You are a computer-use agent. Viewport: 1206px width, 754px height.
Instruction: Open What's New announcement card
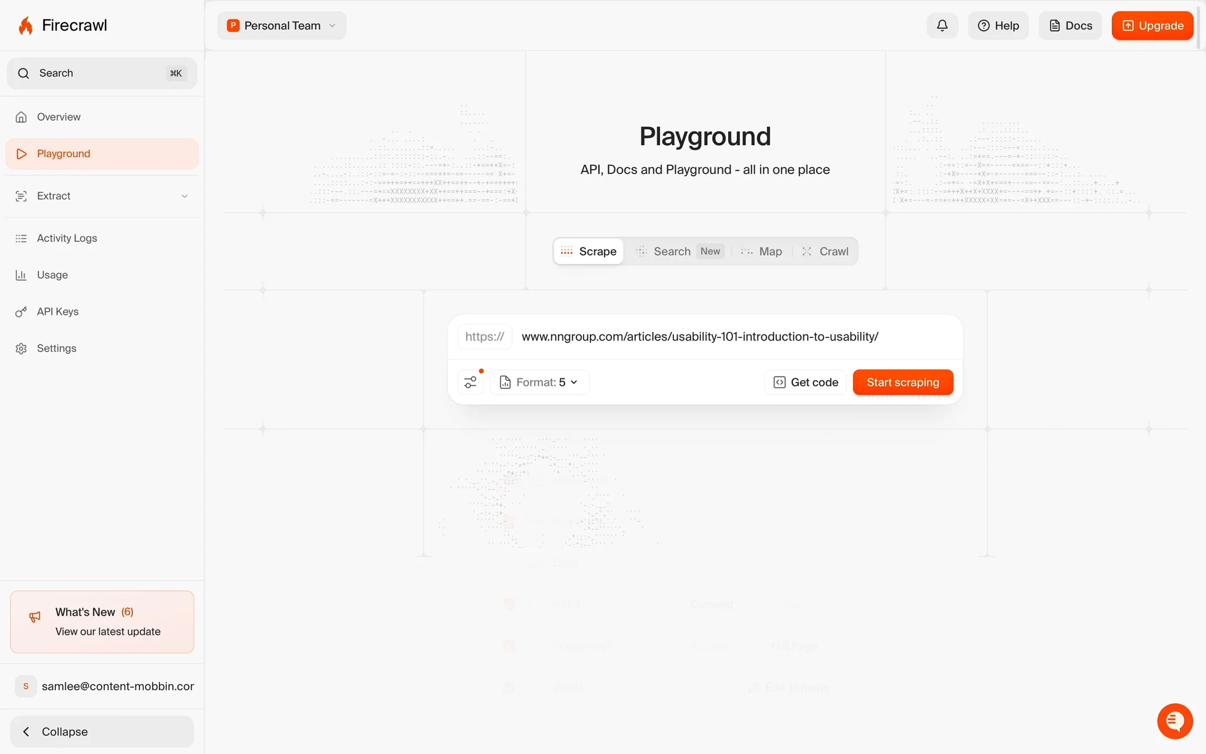click(x=102, y=621)
